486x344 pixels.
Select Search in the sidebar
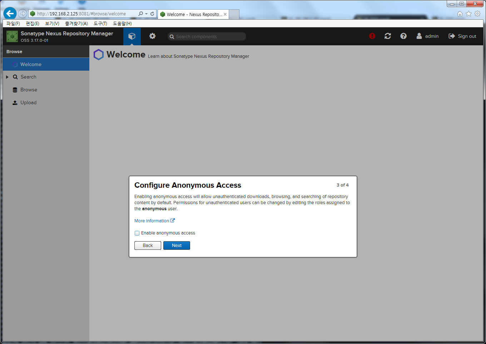coord(46,77)
